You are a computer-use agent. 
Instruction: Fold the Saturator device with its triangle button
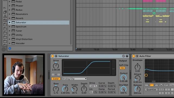[56, 56]
